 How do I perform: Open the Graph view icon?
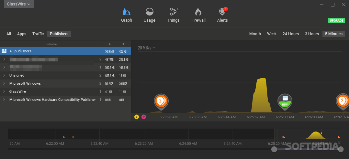[x=126, y=12]
